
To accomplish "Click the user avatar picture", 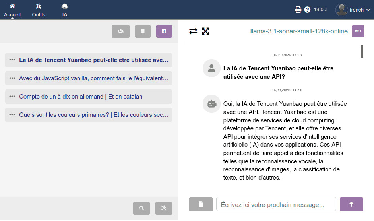I will click(x=341, y=10).
